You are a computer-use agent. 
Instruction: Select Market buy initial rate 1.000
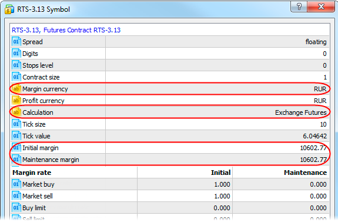(x=222, y=184)
